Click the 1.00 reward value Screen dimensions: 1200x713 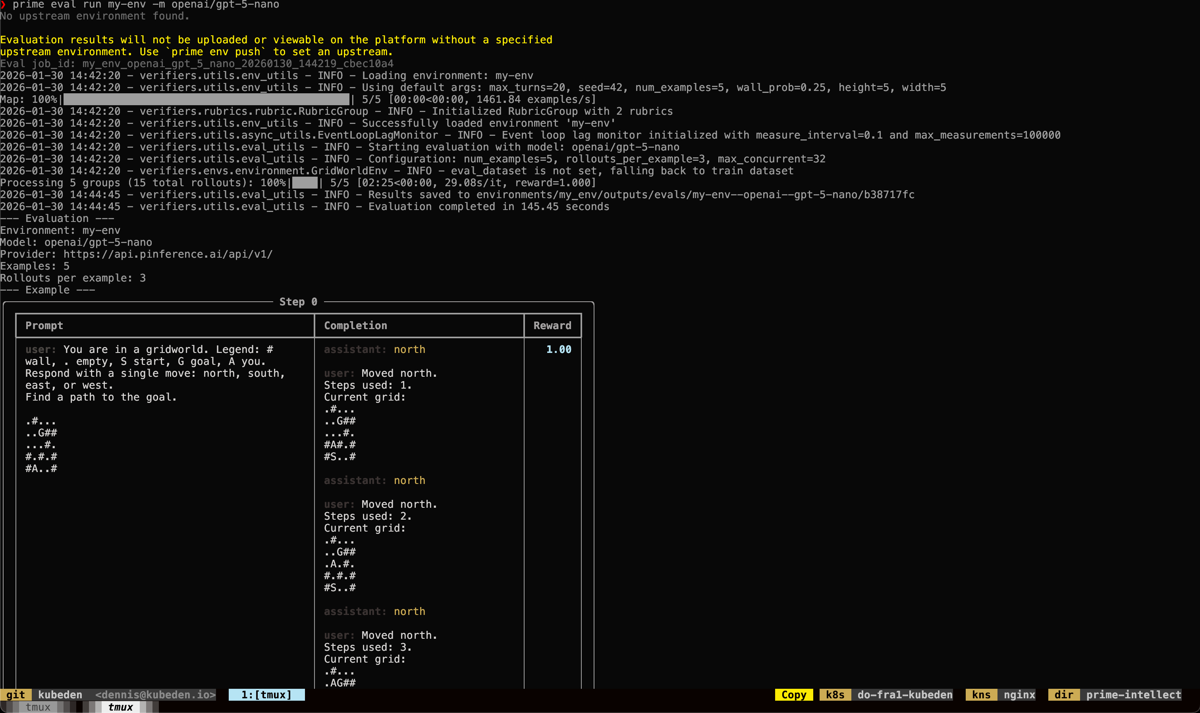point(558,349)
